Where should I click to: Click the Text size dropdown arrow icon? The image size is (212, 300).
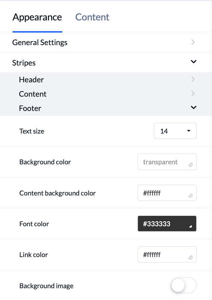[x=189, y=131]
